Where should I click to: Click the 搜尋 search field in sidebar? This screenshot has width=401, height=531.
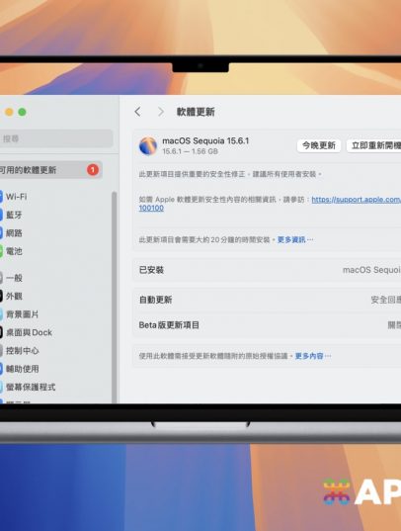pos(56,138)
